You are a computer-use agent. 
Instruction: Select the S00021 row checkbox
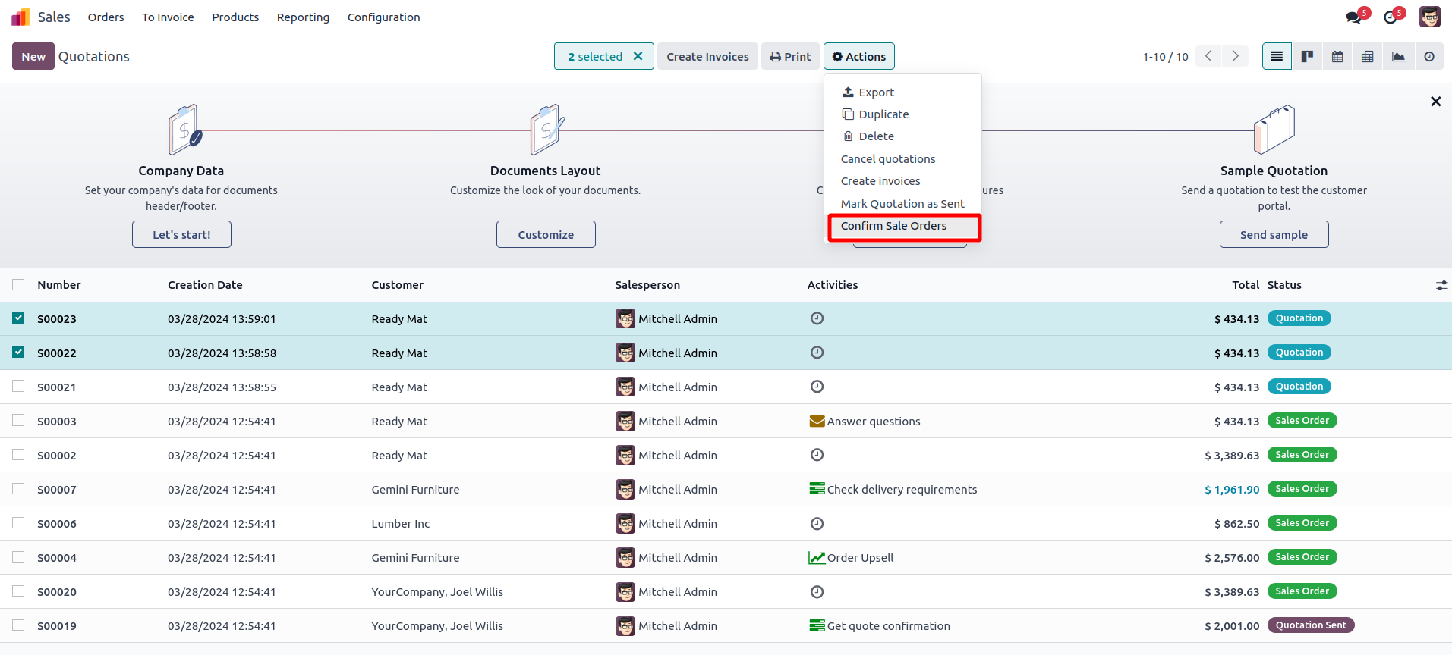click(18, 387)
